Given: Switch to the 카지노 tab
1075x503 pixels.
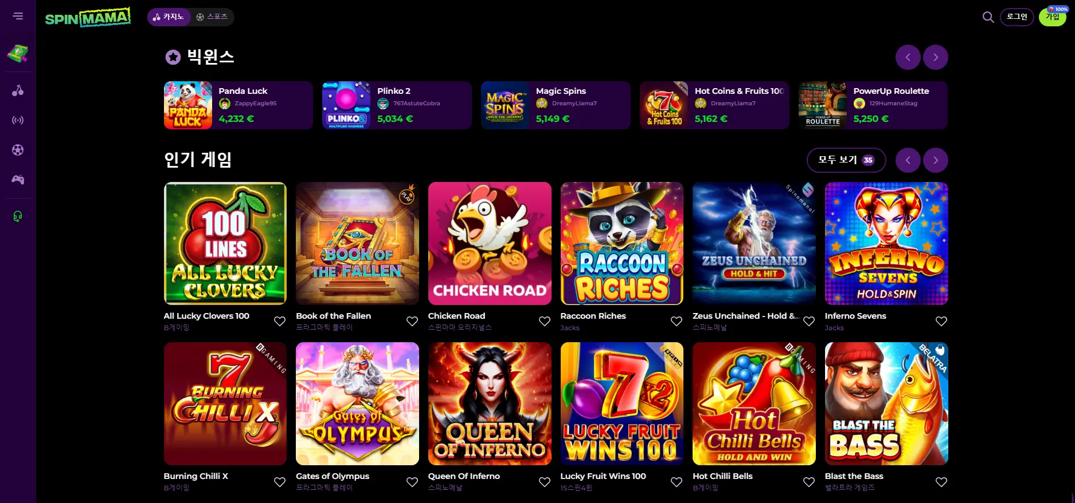Looking at the screenshot, I should (169, 17).
